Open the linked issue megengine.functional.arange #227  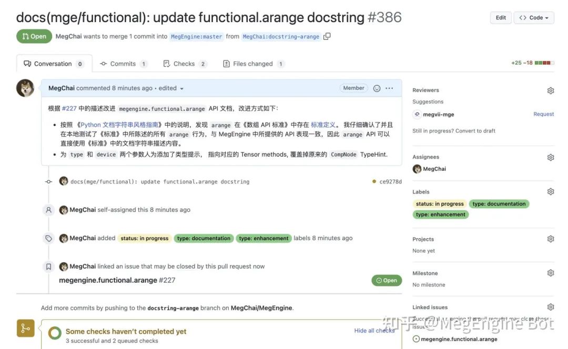coord(117,280)
